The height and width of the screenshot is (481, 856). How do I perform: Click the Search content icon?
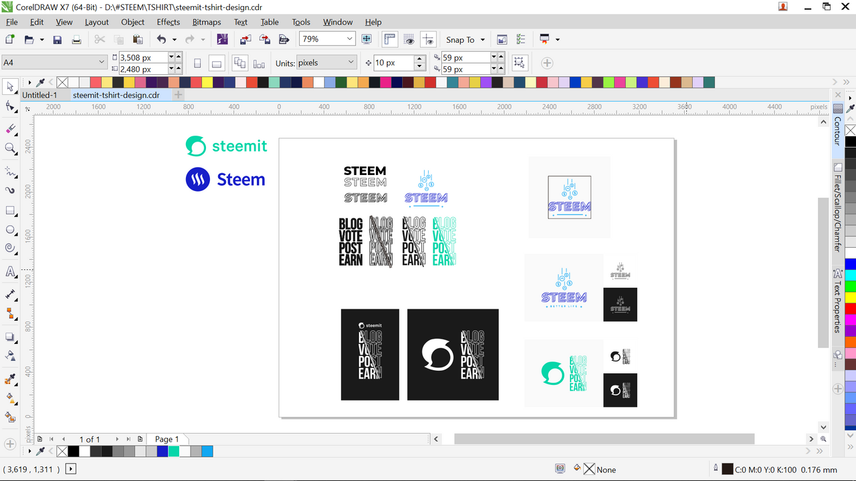pyautogui.click(x=222, y=39)
